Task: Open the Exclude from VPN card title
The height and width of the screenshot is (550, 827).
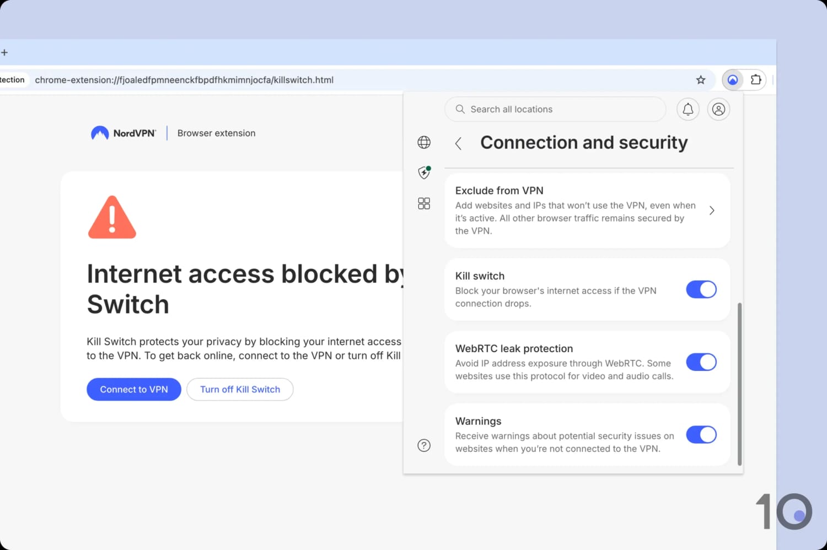Action: pos(499,191)
